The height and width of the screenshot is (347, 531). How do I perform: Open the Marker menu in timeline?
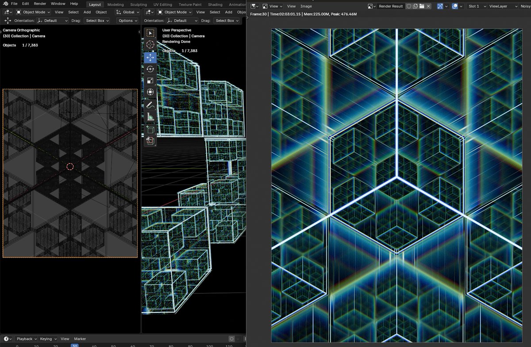click(80, 339)
